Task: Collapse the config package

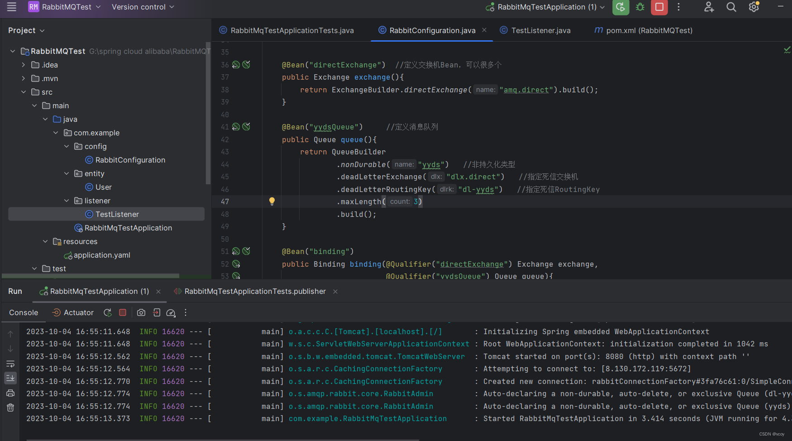Action: click(67, 146)
